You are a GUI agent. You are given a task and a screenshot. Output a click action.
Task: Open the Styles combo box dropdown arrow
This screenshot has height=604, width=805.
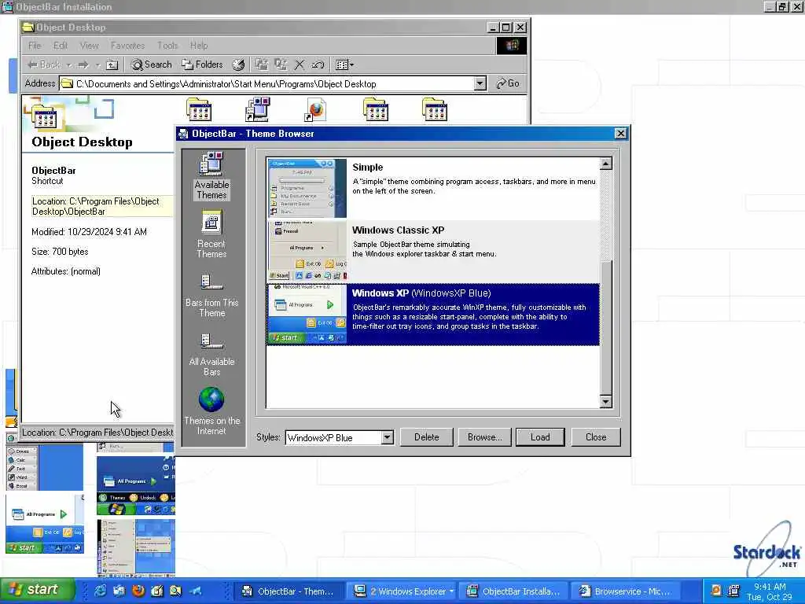[388, 437]
